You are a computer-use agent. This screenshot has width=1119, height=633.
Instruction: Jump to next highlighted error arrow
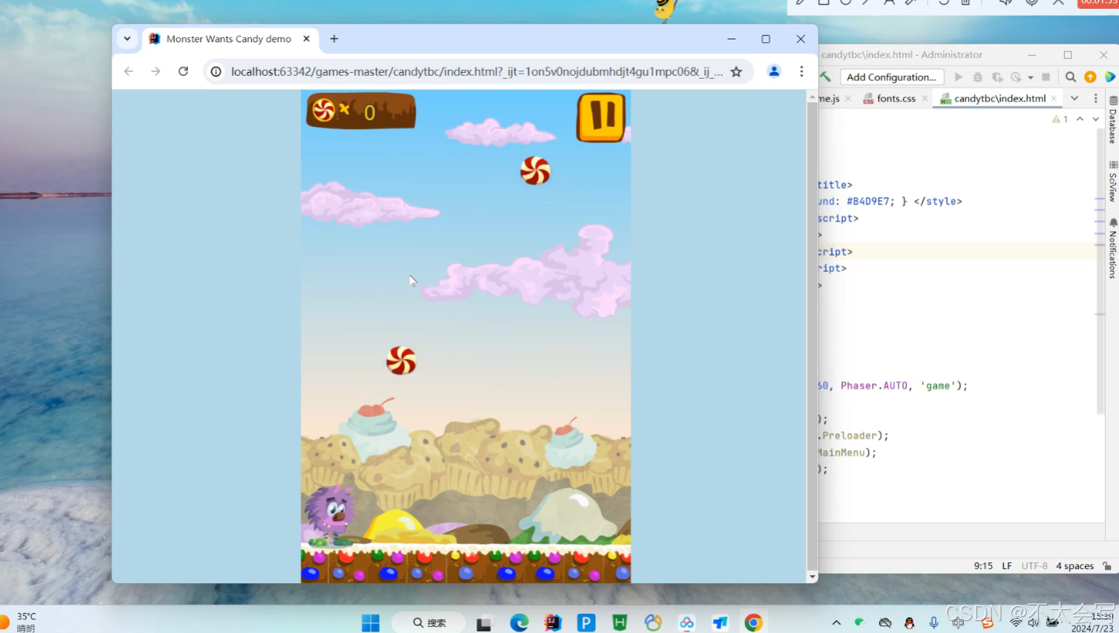click(1095, 119)
